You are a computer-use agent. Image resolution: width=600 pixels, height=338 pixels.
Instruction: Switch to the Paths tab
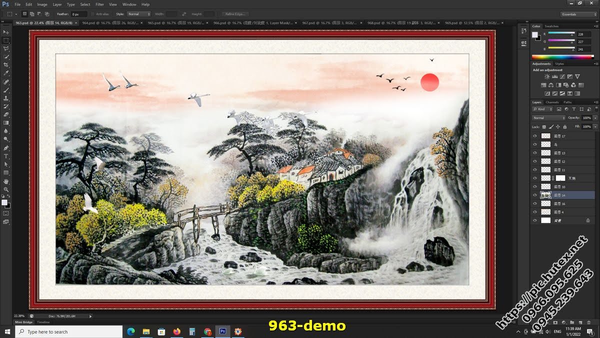(x=567, y=102)
